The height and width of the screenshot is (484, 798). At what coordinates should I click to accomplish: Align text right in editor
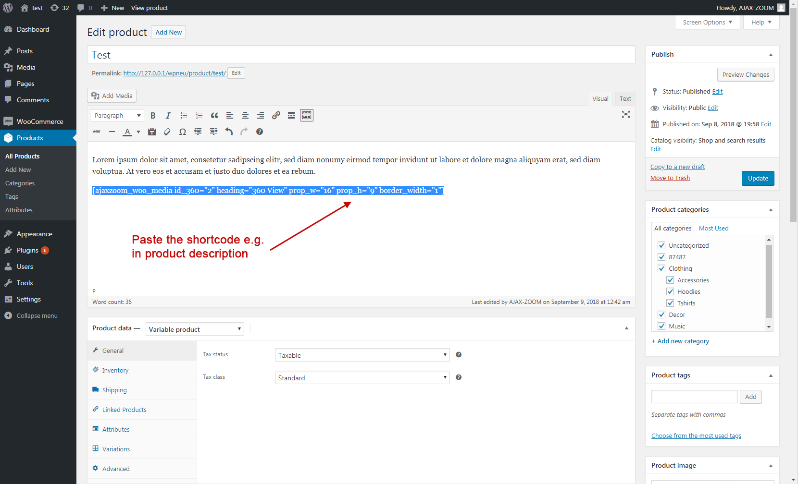[261, 115]
